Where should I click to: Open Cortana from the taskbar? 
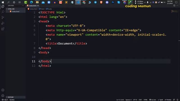tap(14, 2)
